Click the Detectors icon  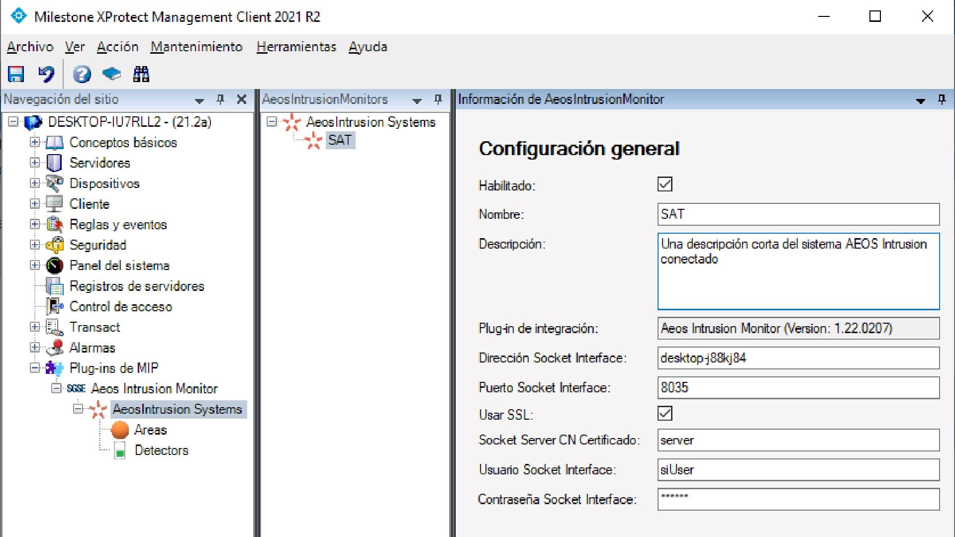click(120, 450)
